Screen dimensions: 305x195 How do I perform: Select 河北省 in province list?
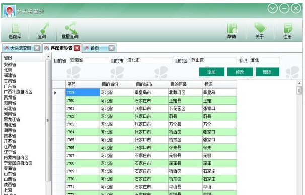click(x=10, y=108)
